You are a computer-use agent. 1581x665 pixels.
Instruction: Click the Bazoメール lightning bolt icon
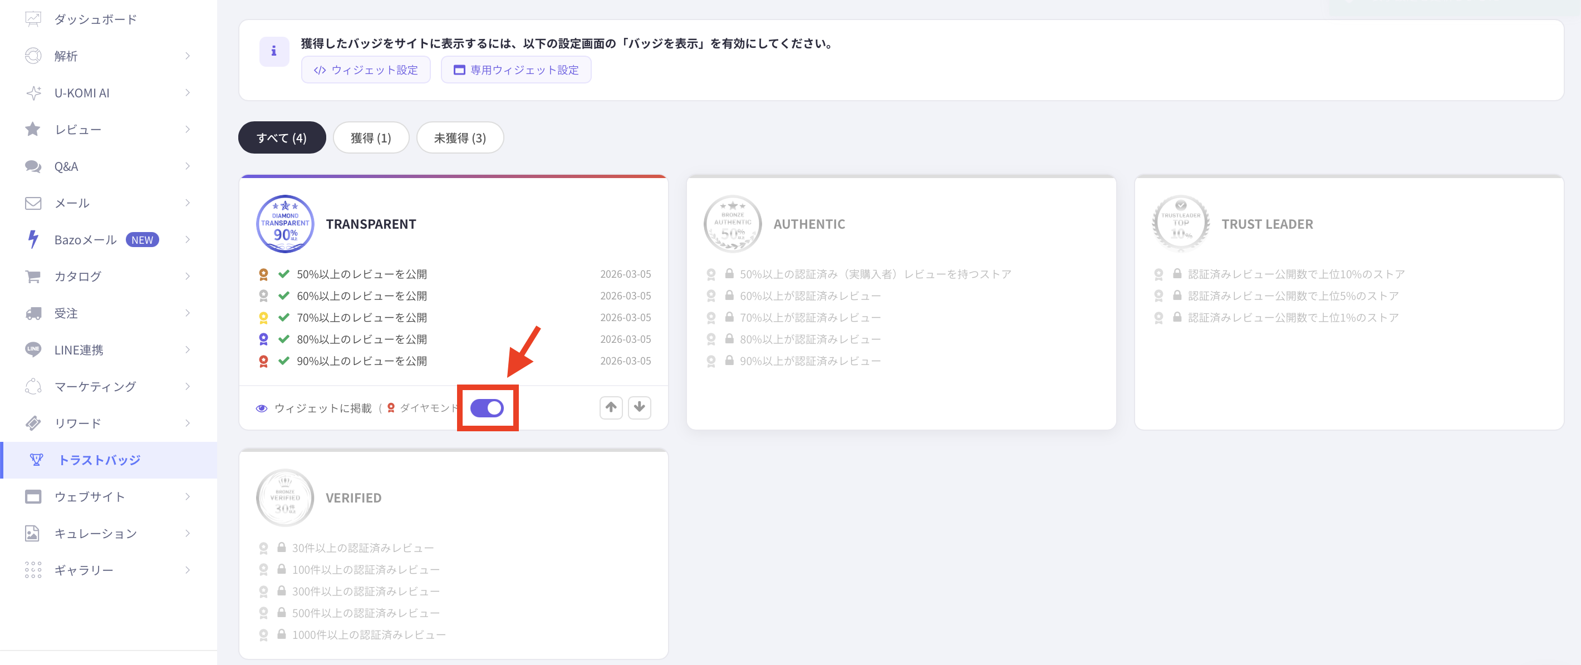33,239
